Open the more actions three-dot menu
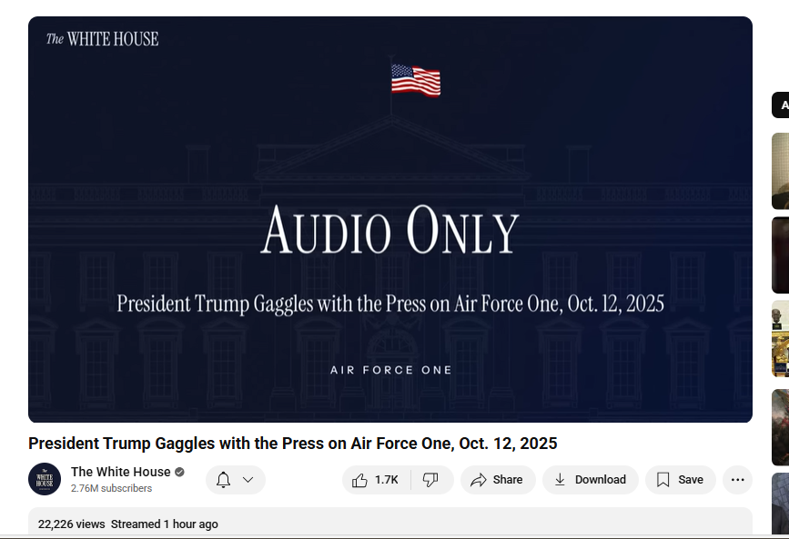789x539 pixels. [x=738, y=480]
